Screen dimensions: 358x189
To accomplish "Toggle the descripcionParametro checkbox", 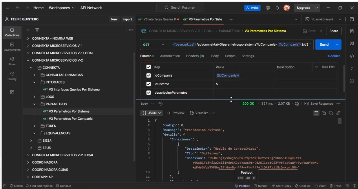I will pos(149,93).
